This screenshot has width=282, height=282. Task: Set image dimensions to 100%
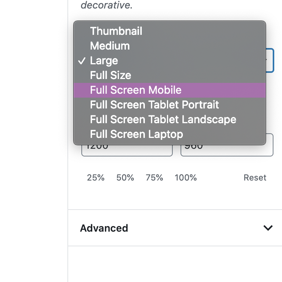(186, 178)
